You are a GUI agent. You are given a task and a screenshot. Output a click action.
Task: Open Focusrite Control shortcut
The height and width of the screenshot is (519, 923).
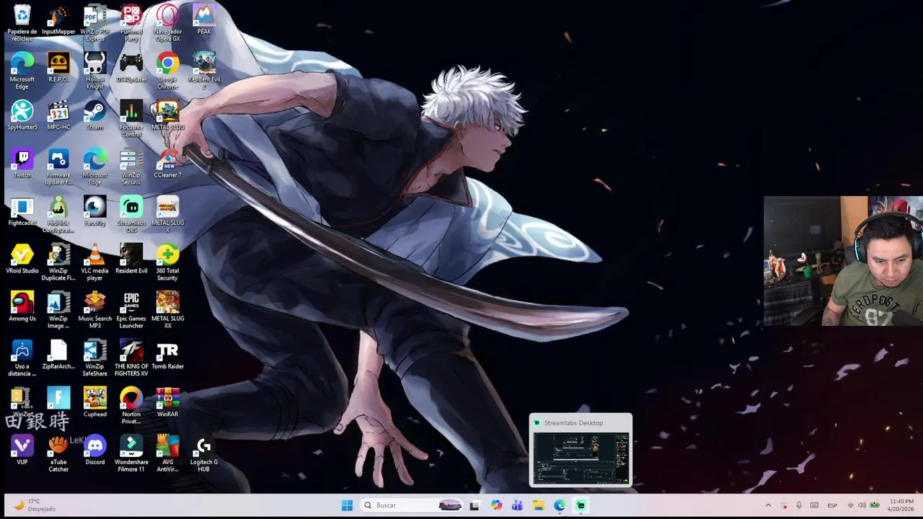[131, 118]
